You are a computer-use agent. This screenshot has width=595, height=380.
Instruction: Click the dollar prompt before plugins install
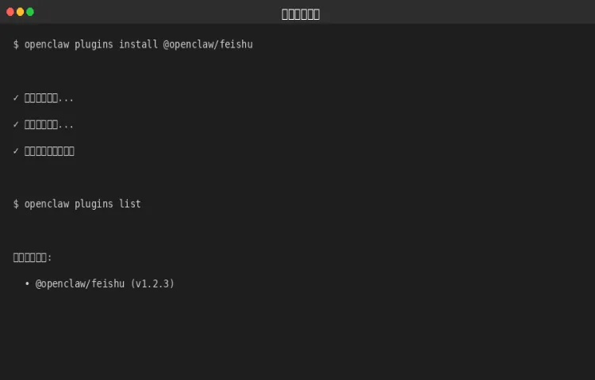(16, 44)
